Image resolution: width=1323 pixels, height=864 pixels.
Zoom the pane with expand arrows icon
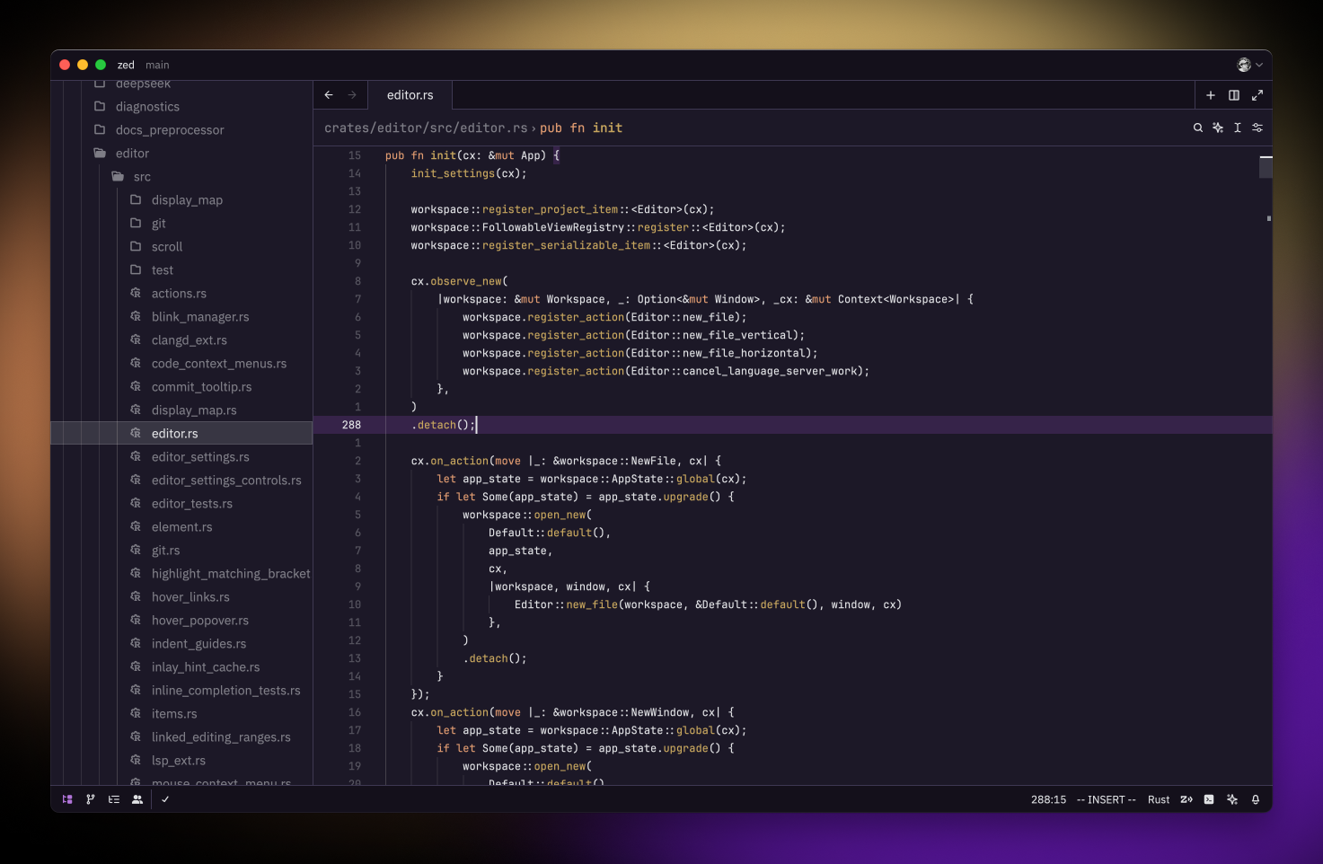1257,95
